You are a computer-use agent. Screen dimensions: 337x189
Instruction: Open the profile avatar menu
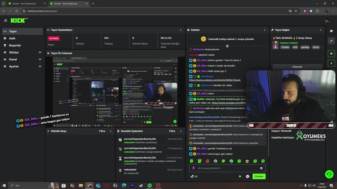tap(327, 20)
